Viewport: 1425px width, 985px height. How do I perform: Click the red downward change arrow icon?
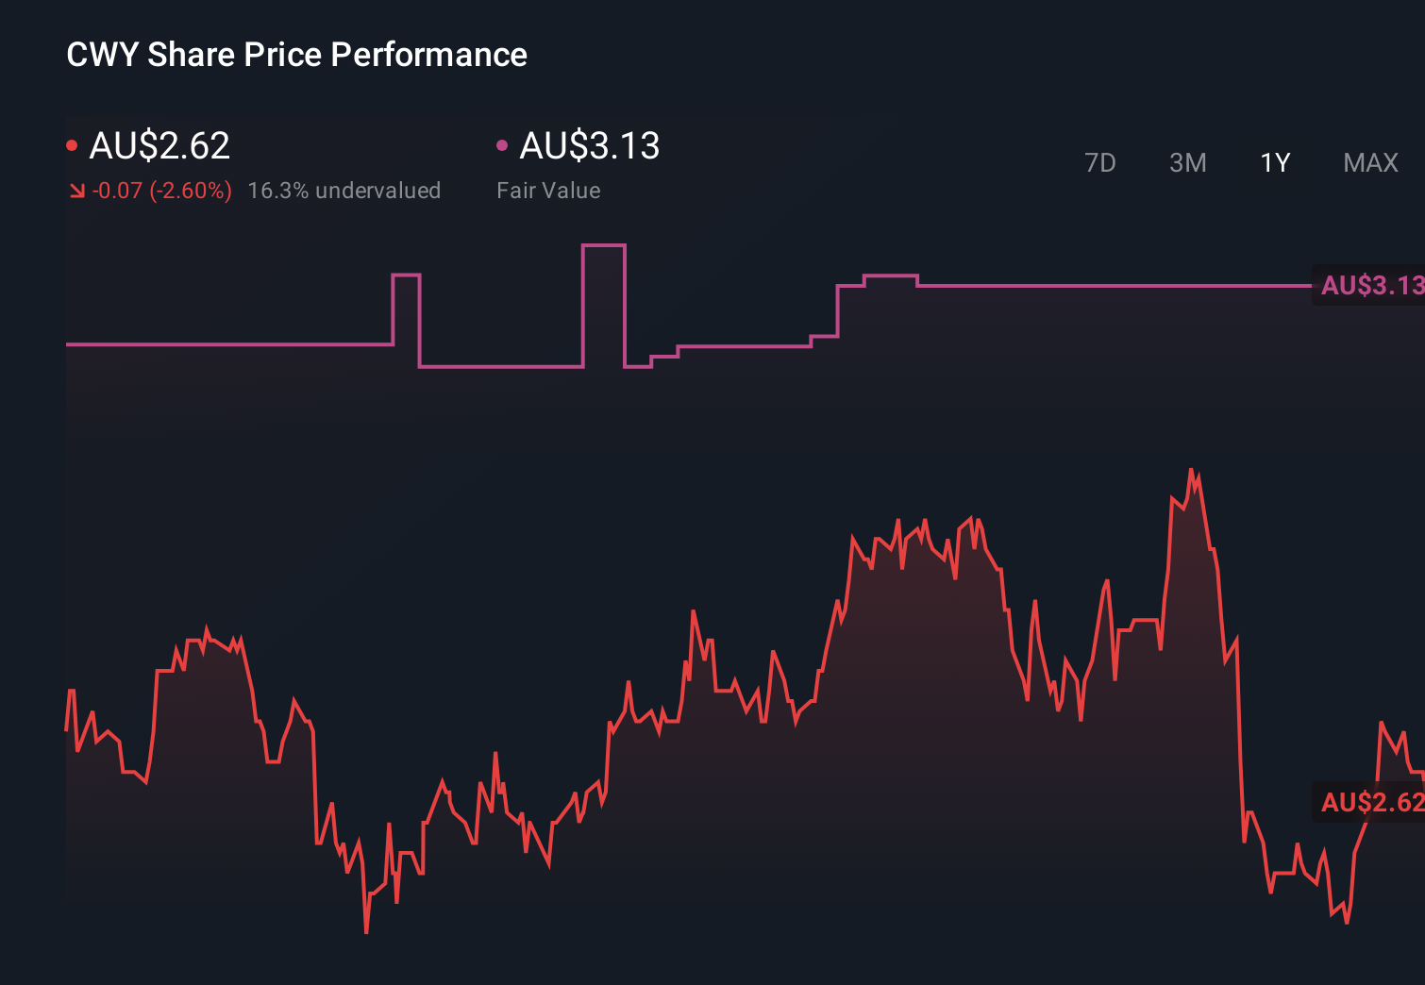point(77,190)
